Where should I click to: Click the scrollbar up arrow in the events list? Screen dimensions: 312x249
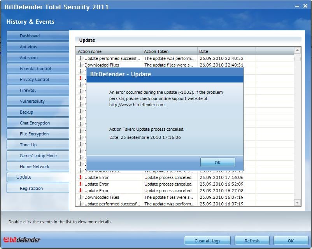(297, 51)
